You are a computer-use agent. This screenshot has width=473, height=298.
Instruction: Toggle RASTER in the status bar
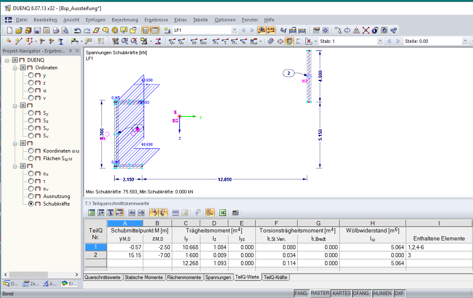[320, 293]
